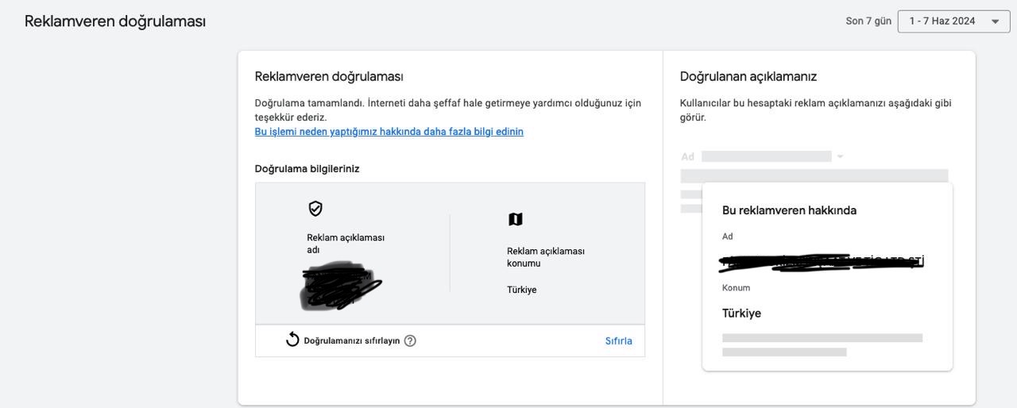This screenshot has height=408, width=1017.
Task: Select the 'Reklamveren doğrulaması' page title
Action: pyautogui.click(x=115, y=21)
